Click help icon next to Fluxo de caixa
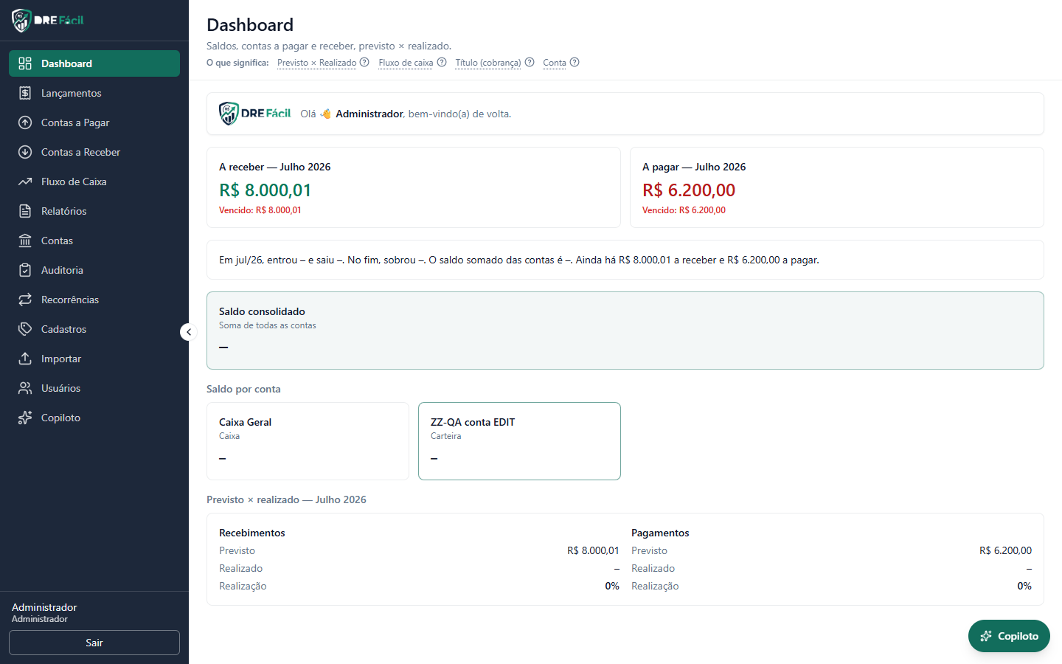This screenshot has width=1062, height=664. [442, 62]
